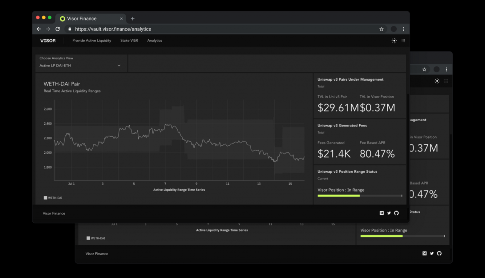The height and width of the screenshot is (278, 485).
Task: Open the front window Chrome three-dot menu
Action: click(404, 29)
